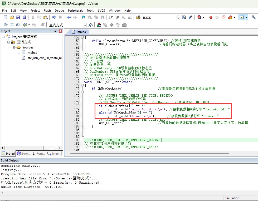The height and width of the screenshot is (201, 258).
Task: Click Build Output scroll left arrow
Action: 2,192
